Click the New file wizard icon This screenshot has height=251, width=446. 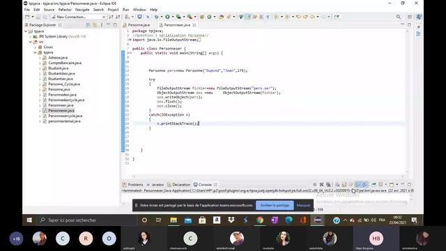[27, 17]
